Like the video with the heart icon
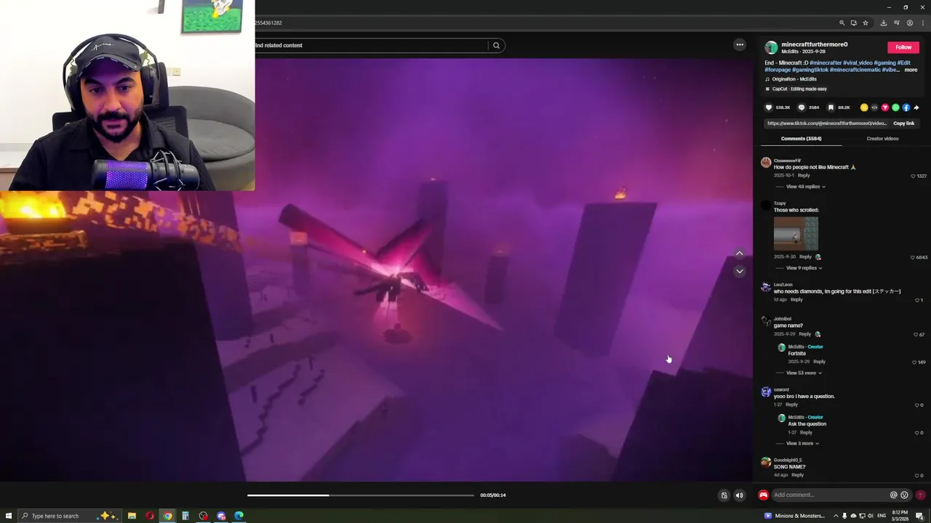This screenshot has width=931, height=523. 769,108
